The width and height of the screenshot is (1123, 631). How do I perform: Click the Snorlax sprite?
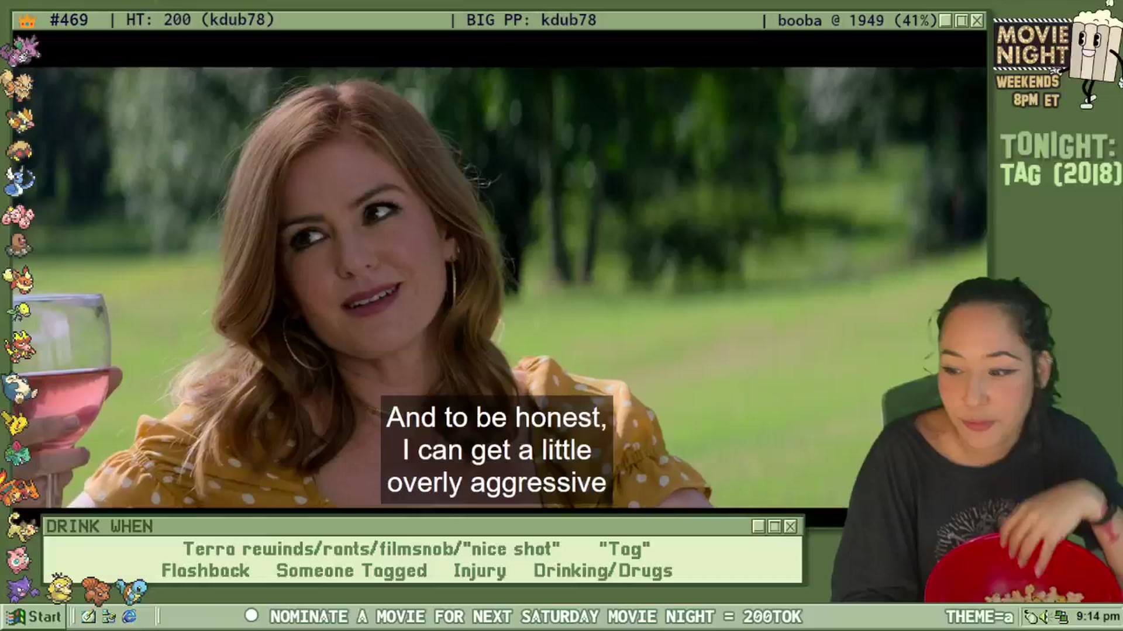tap(19, 389)
